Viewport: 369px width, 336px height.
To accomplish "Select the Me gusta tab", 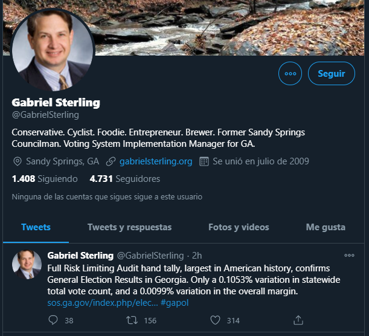I will pos(326,227).
